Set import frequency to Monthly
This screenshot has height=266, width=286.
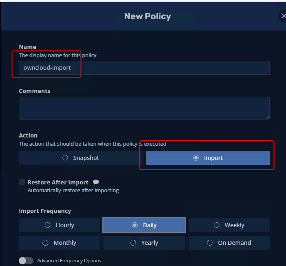pyautogui.click(x=59, y=243)
